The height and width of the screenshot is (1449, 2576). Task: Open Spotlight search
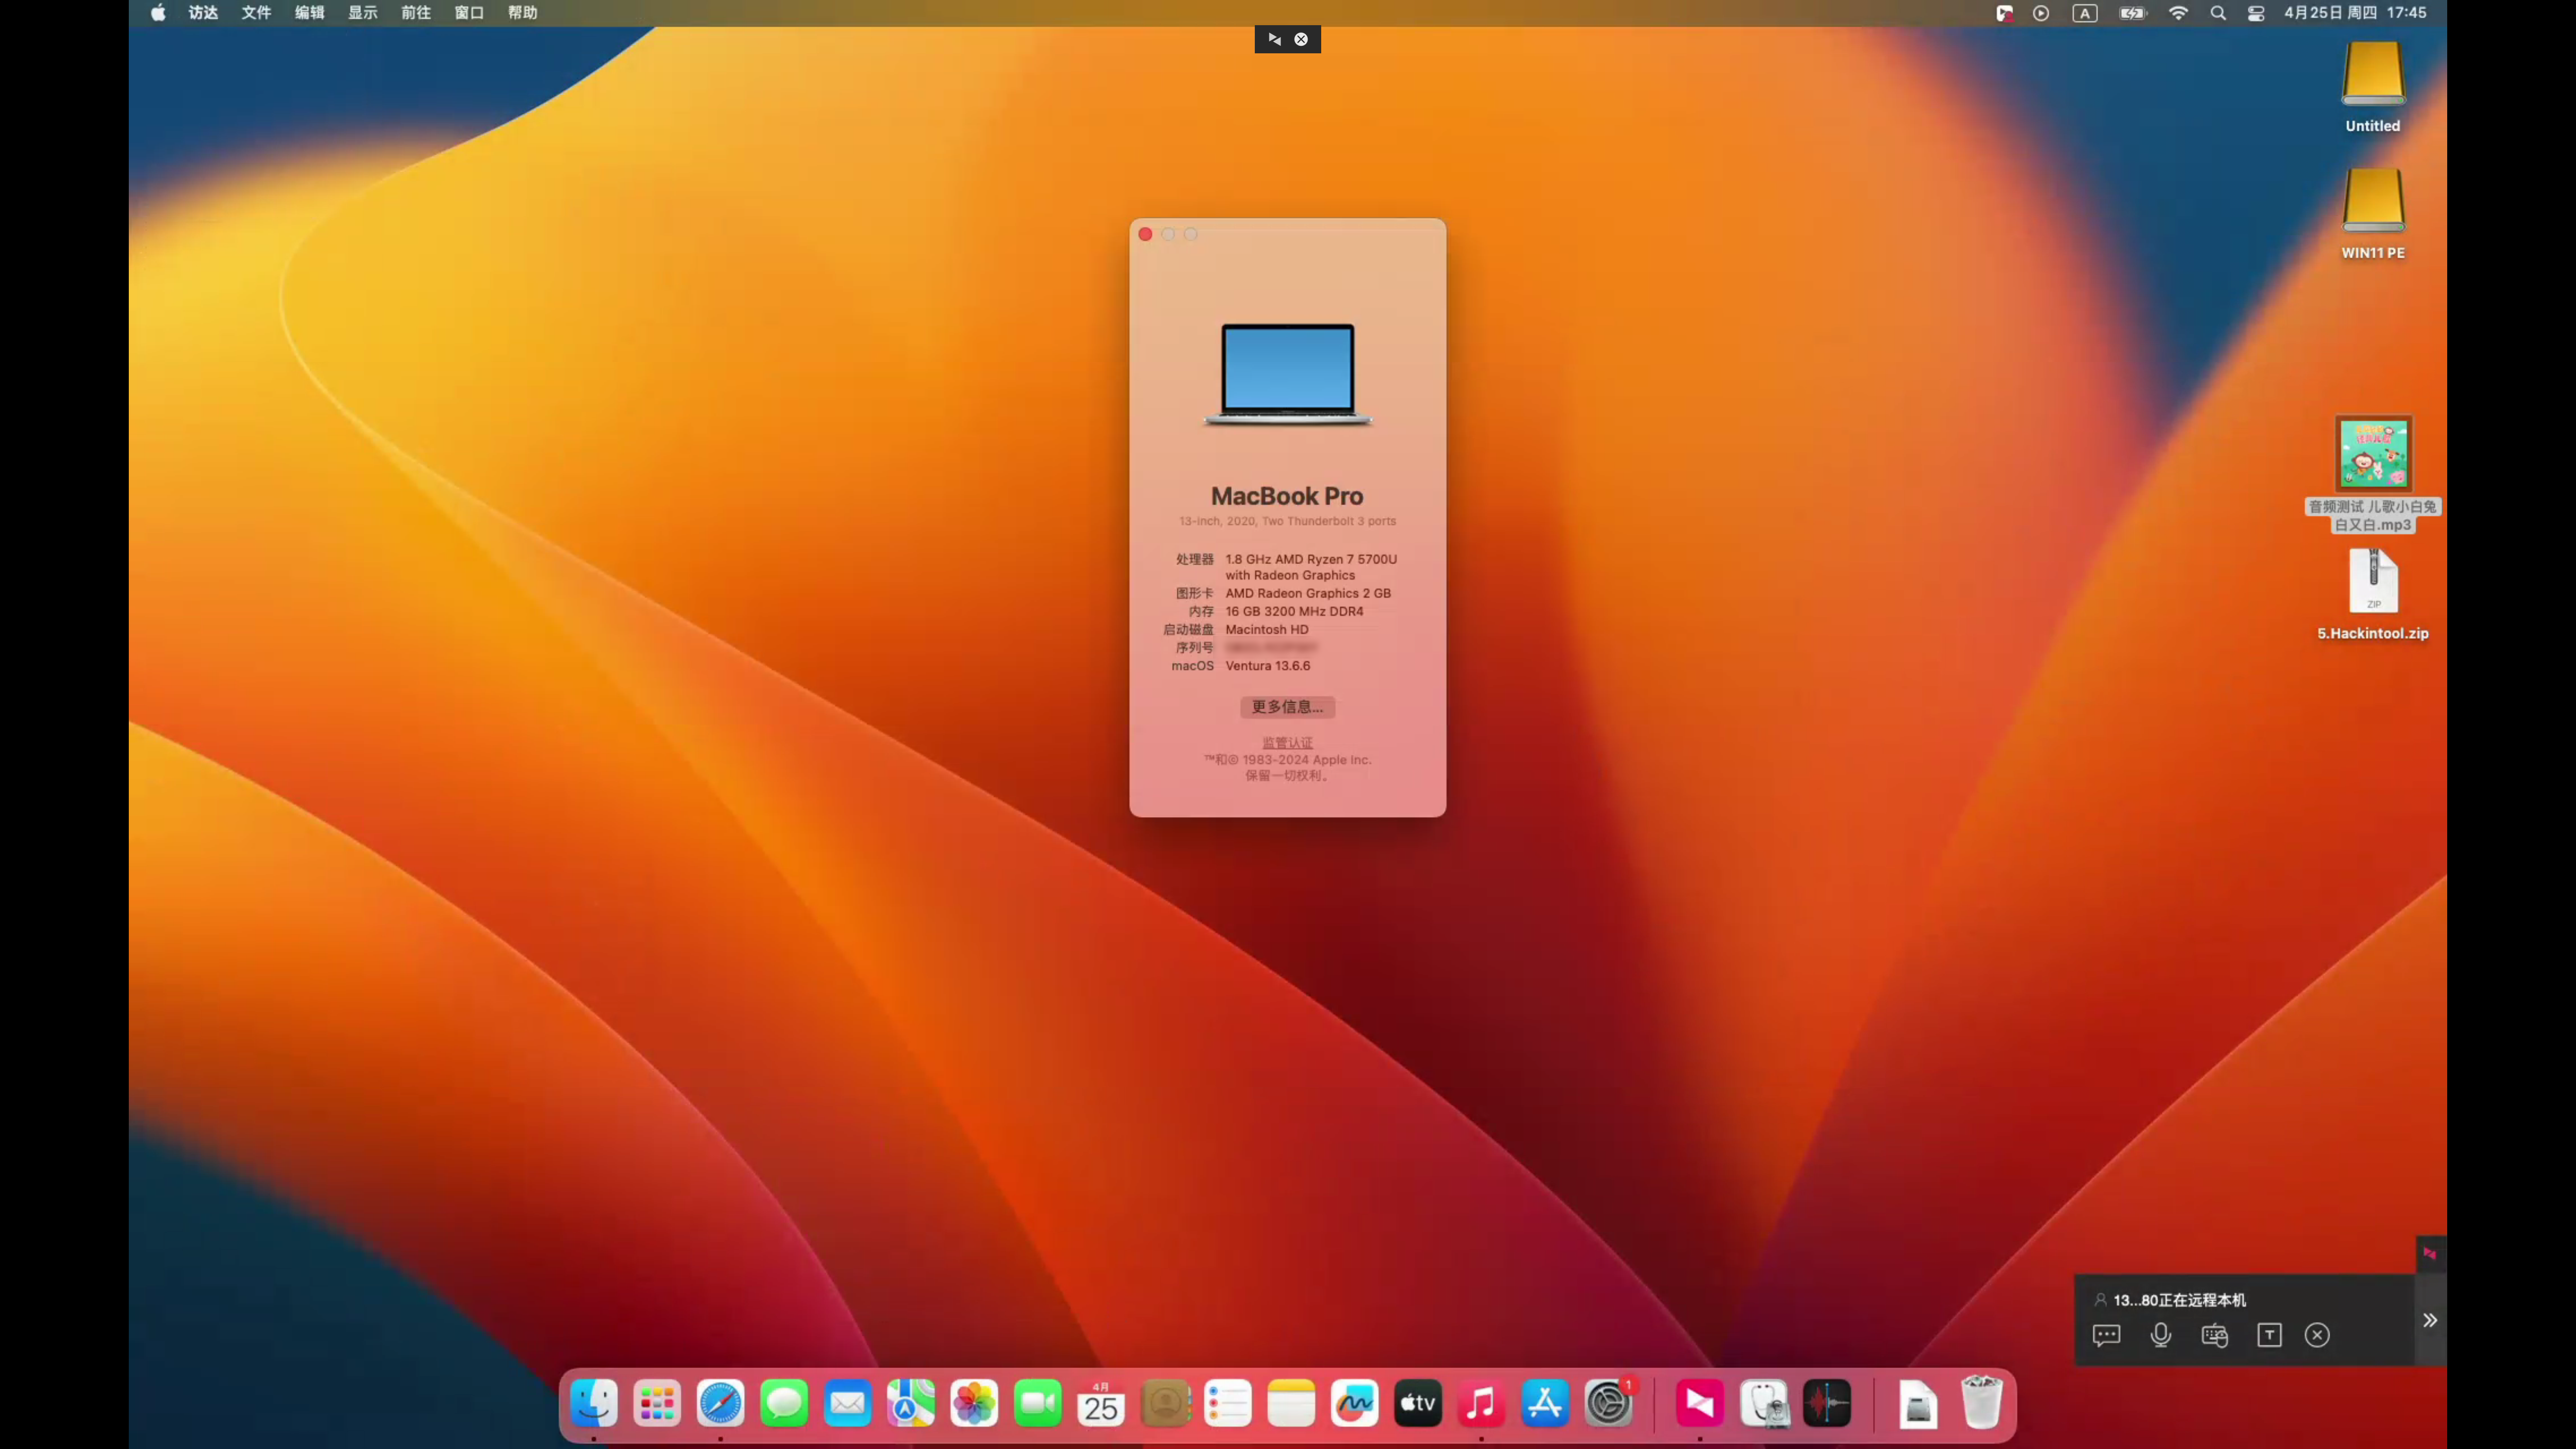[2218, 13]
